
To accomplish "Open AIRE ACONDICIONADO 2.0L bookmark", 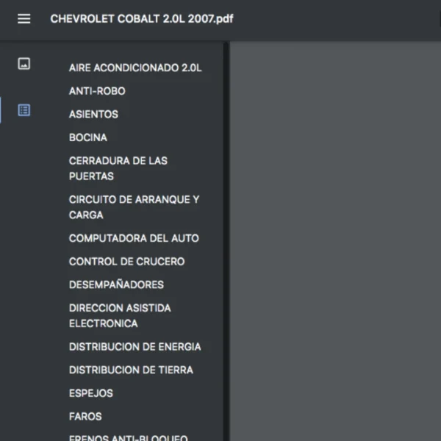I will coord(135,68).
